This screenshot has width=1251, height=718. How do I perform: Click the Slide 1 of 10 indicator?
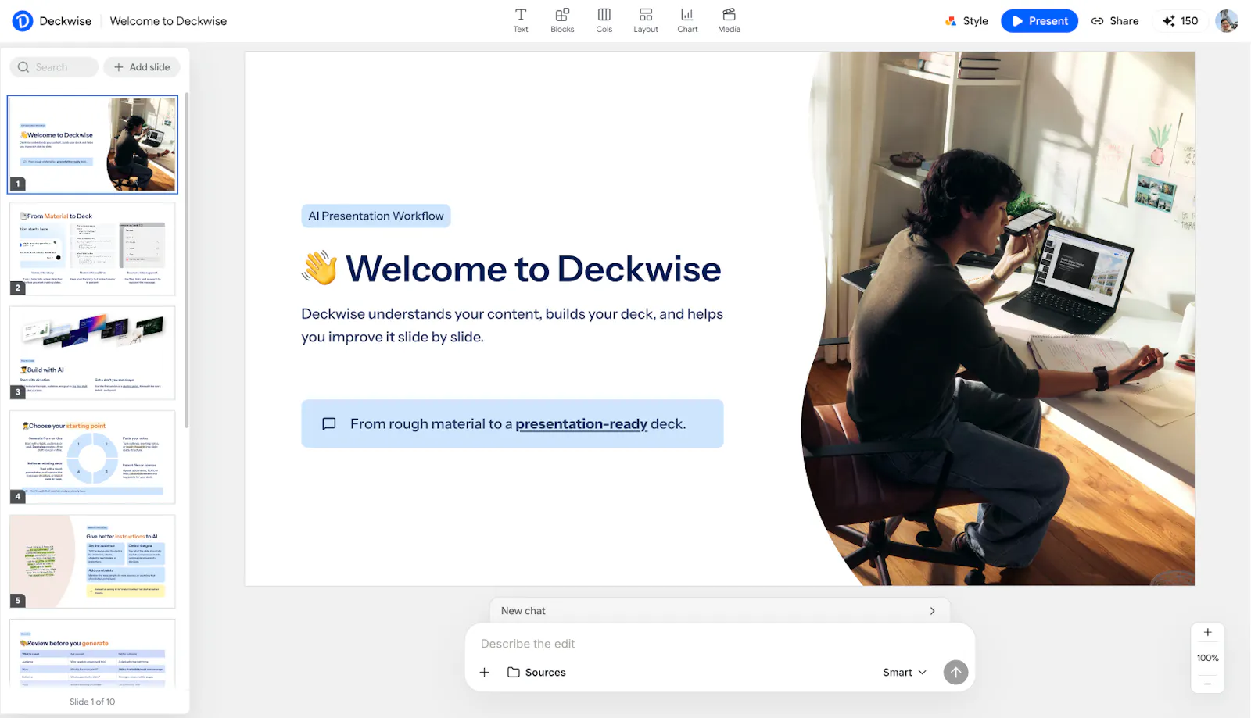tap(92, 702)
